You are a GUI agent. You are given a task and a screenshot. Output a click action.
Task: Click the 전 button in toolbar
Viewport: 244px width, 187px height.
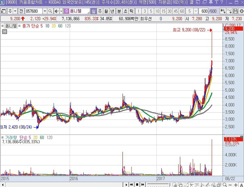tap(21, 11)
